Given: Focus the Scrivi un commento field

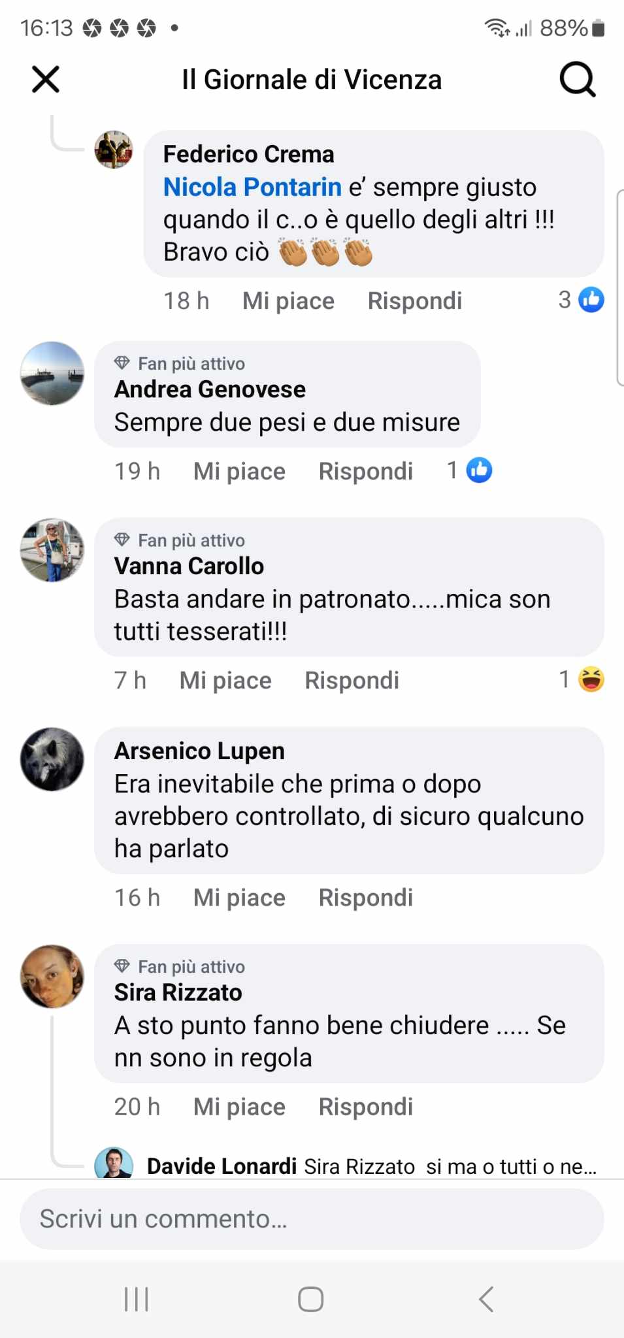Looking at the screenshot, I should tap(312, 1219).
